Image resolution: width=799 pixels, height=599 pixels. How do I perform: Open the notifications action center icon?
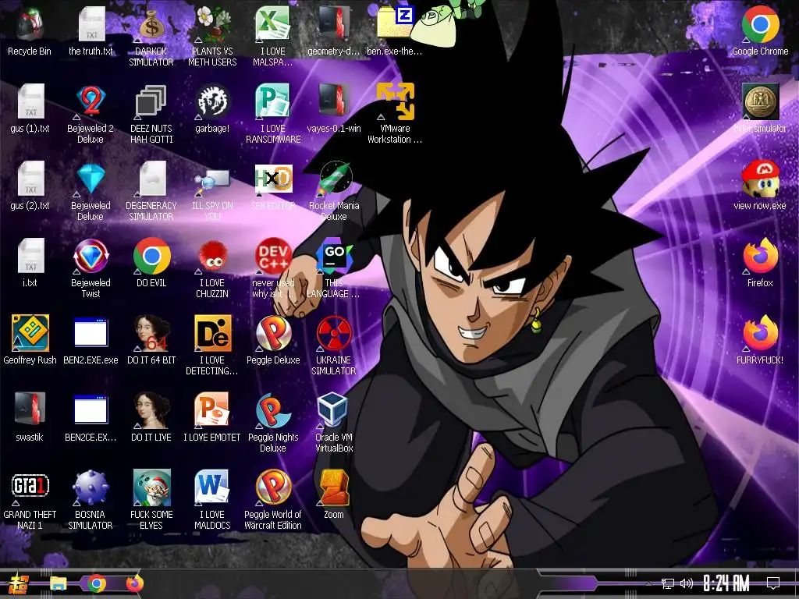773,583
